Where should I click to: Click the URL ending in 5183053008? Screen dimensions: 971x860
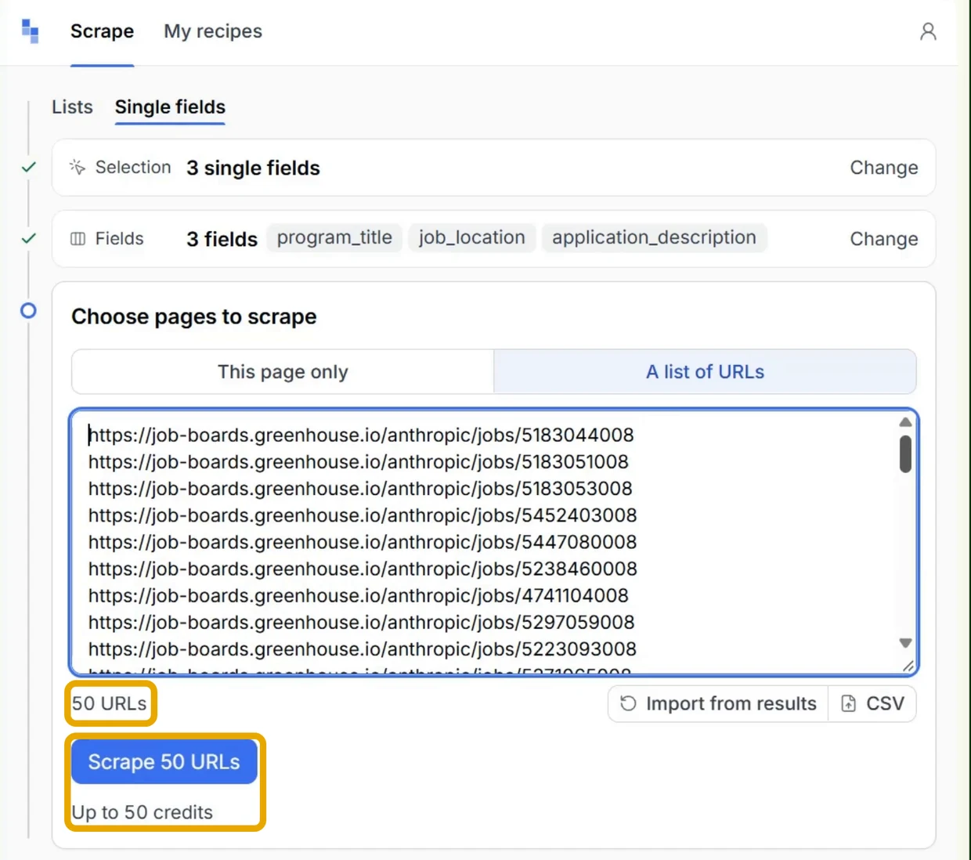[x=360, y=488]
